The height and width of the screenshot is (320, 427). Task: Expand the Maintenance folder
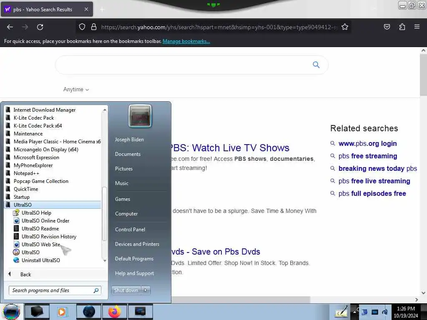pyautogui.click(x=53, y=134)
